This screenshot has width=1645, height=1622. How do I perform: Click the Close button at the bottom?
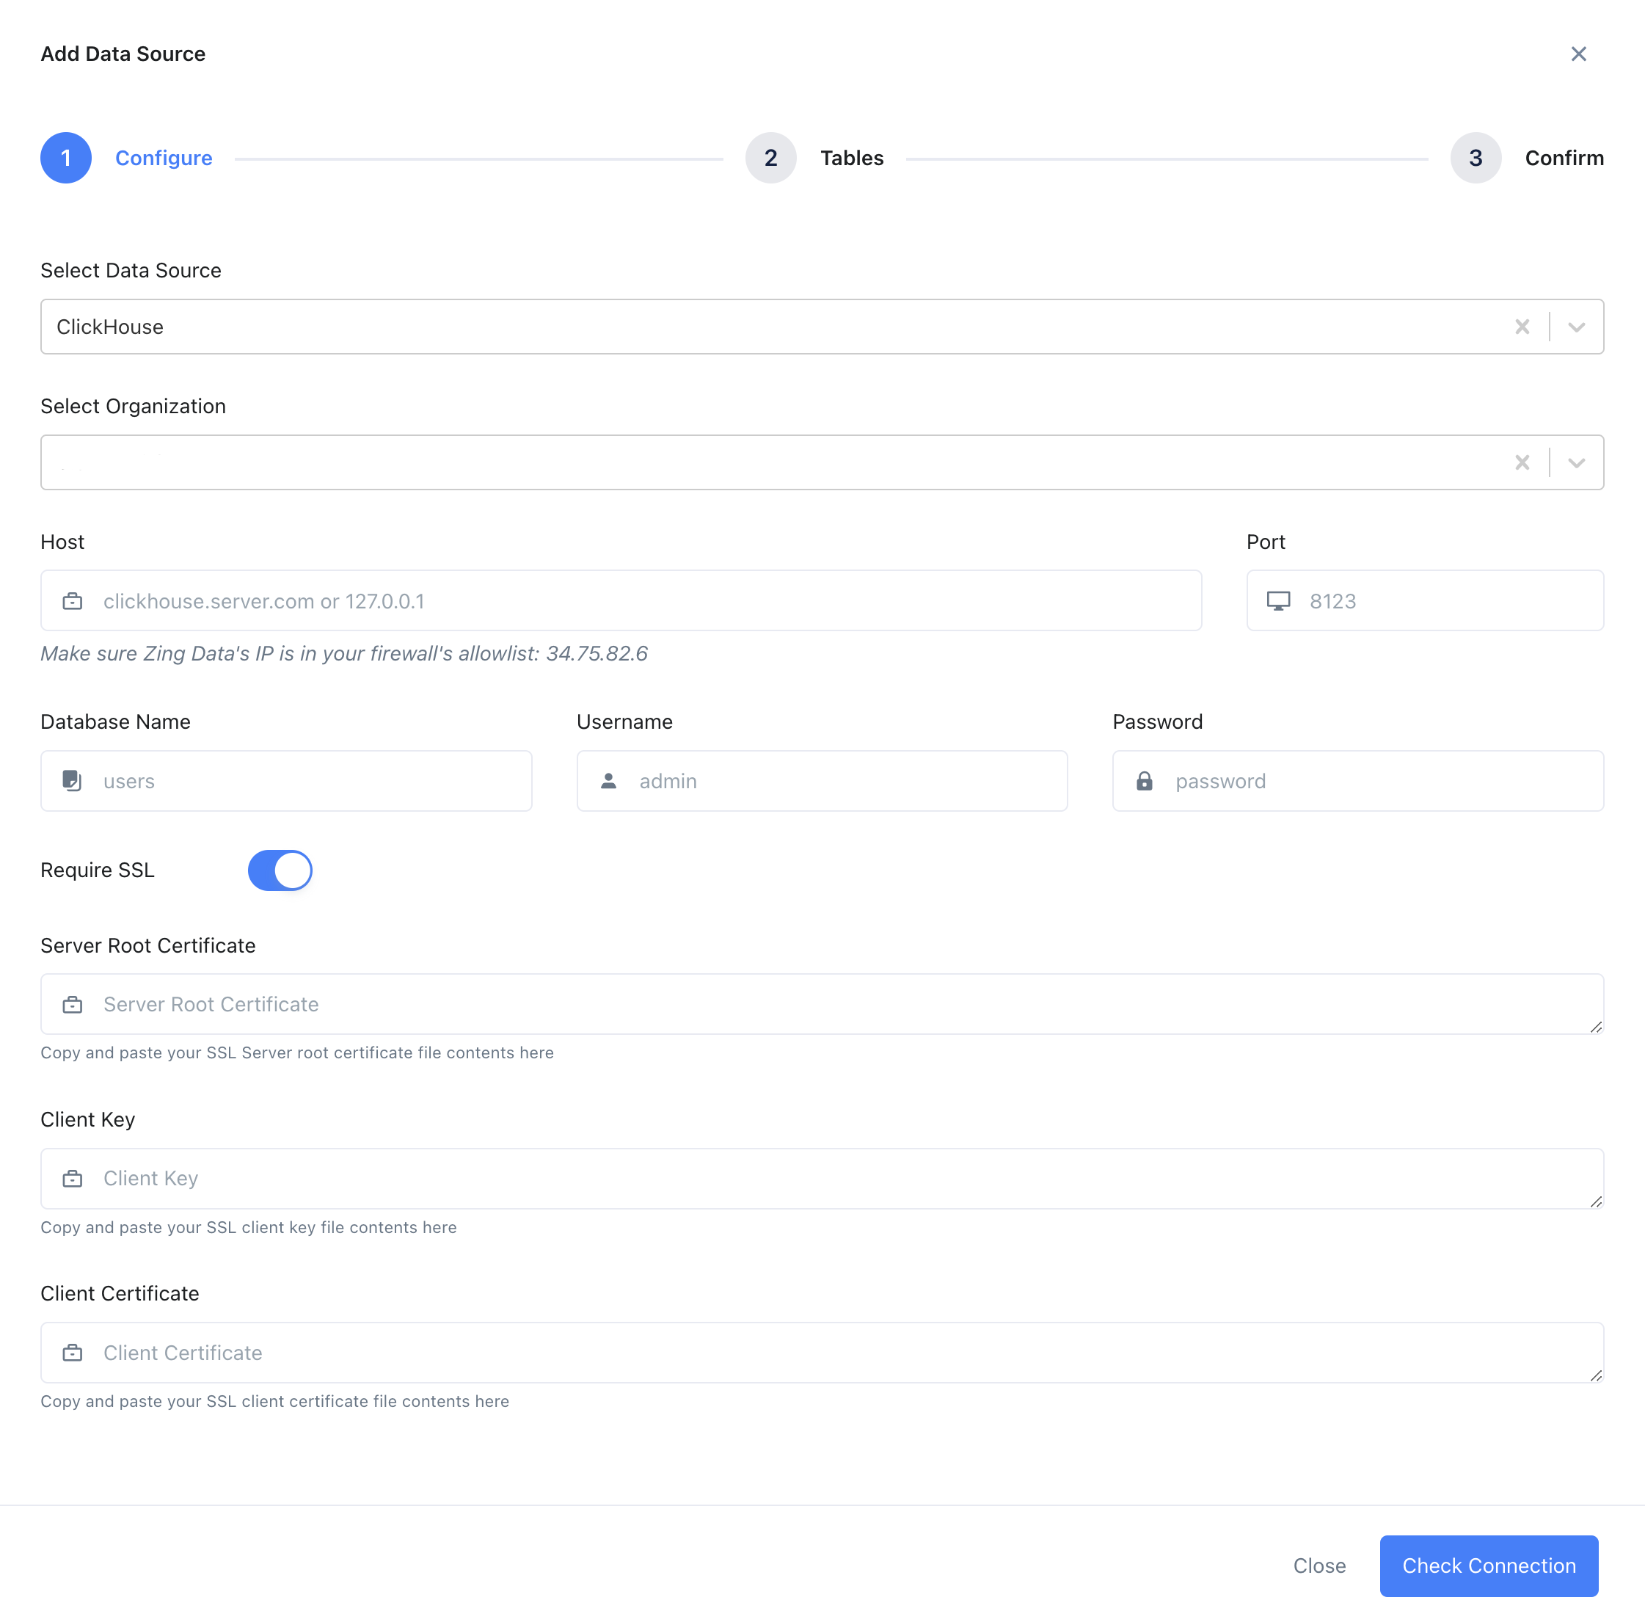point(1319,1565)
